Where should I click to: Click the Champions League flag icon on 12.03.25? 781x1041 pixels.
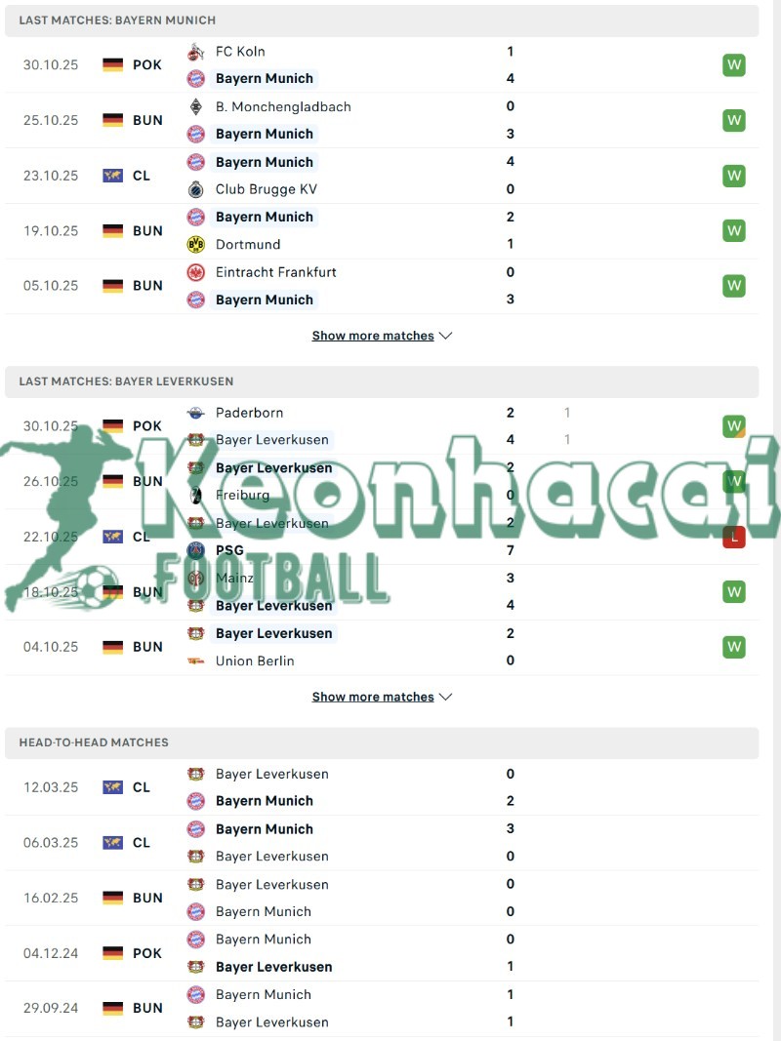coord(113,787)
